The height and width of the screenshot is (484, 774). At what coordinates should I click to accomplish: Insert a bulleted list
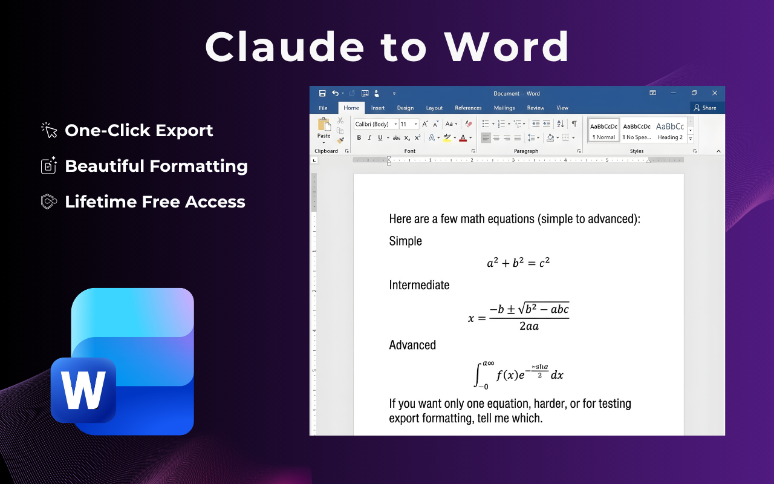(x=485, y=124)
